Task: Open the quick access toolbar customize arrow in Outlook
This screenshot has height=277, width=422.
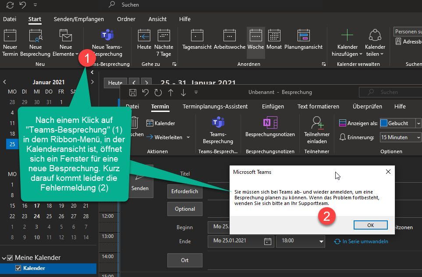Action: [x=35, y=5]
